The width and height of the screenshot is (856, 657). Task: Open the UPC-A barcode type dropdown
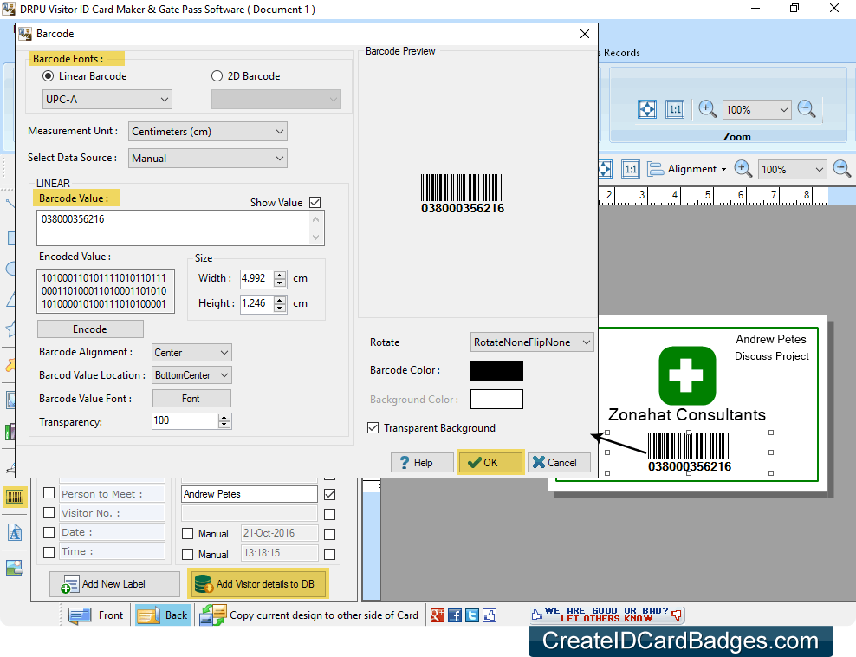coord(107,100)
